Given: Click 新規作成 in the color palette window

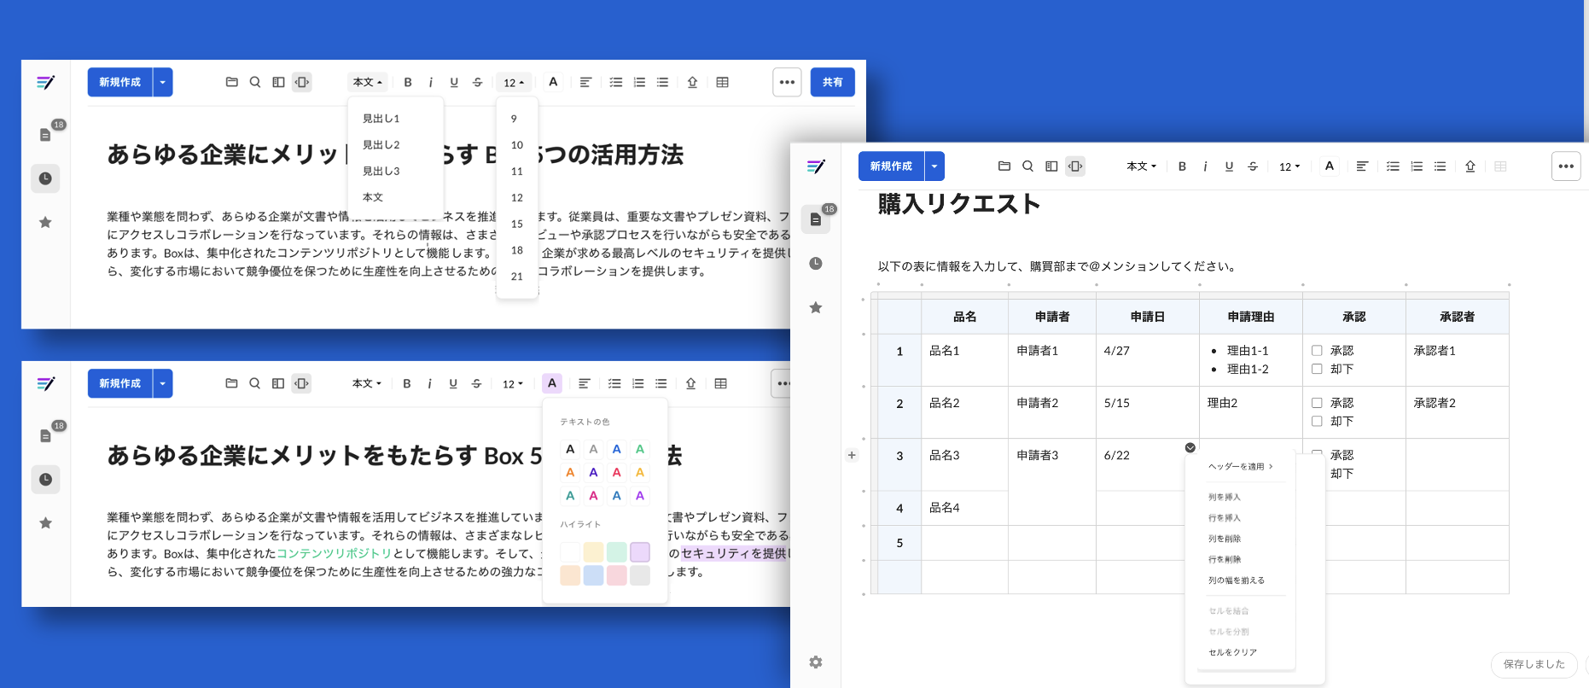Looking at the screenshot, I should 119,383.
